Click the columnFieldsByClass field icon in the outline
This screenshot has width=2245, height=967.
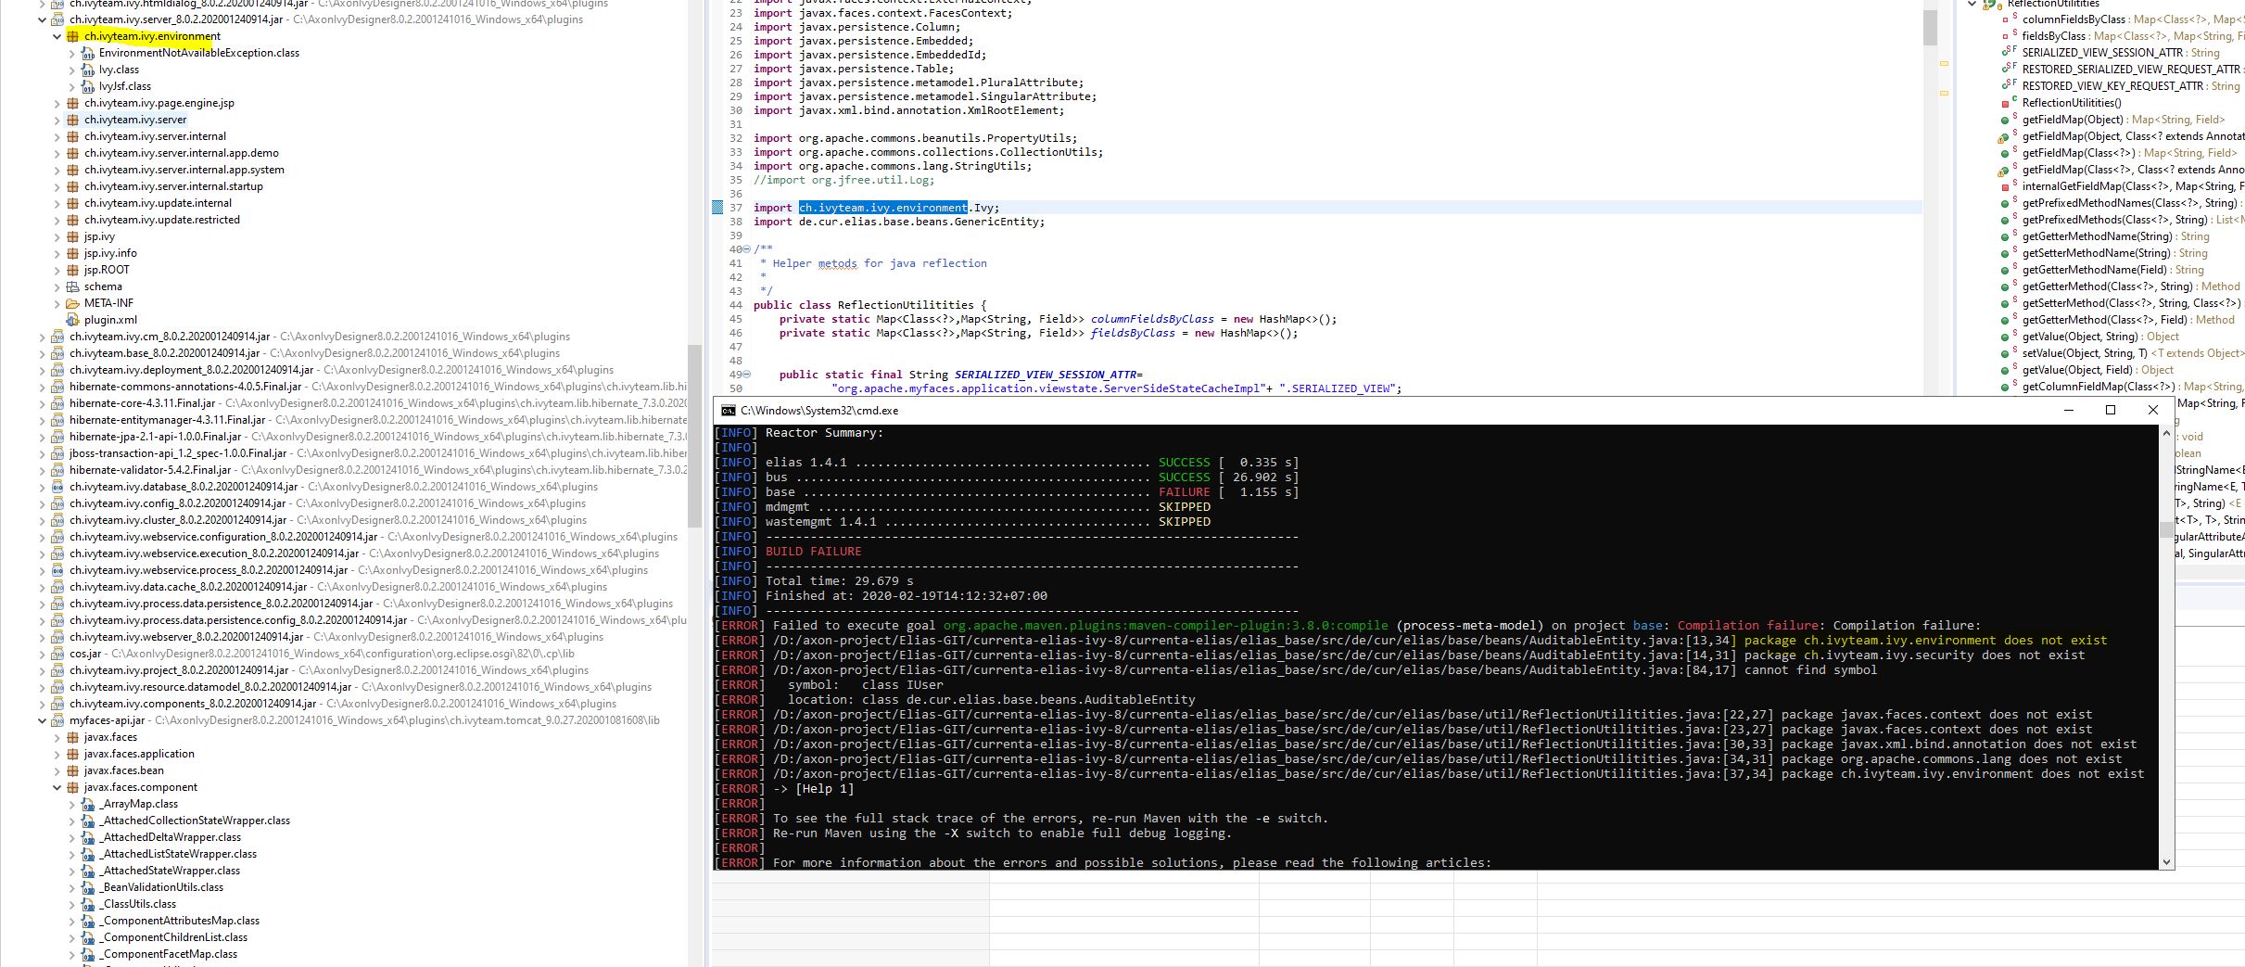(x=2006, y=19)
